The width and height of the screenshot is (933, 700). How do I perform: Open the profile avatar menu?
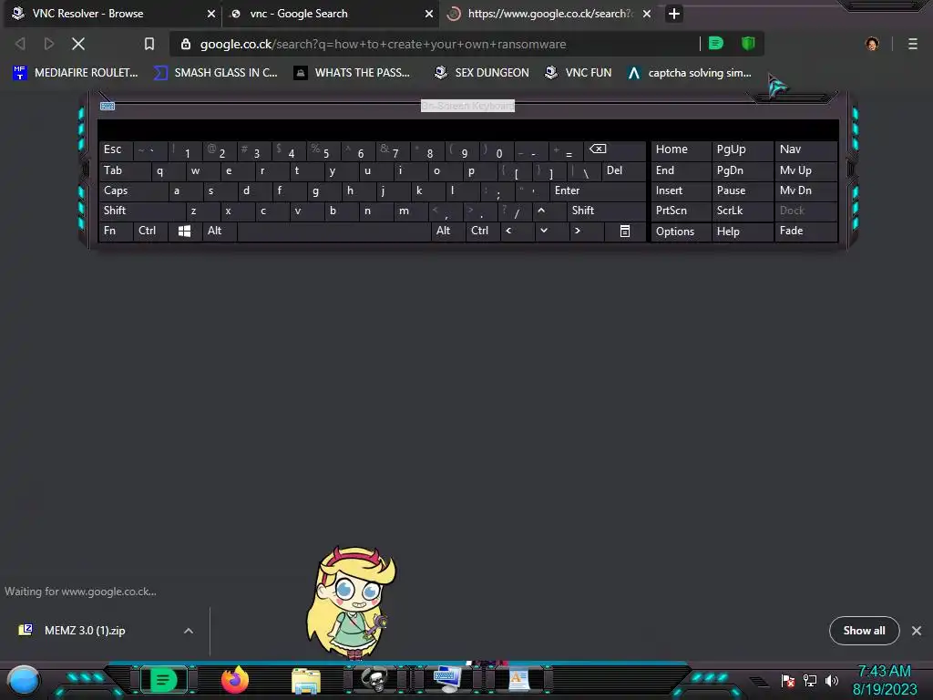[872, 44]
